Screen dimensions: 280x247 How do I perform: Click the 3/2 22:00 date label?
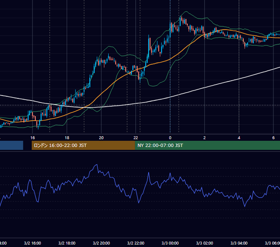coord(136,243)
